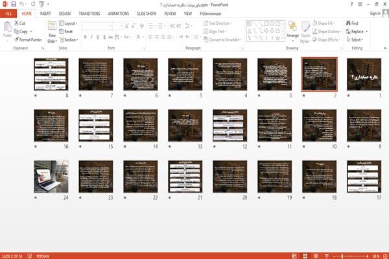This screenshot has width=389, height=259.
Task: Toggle Italic formatting button
Action: [x=92, y=37]
